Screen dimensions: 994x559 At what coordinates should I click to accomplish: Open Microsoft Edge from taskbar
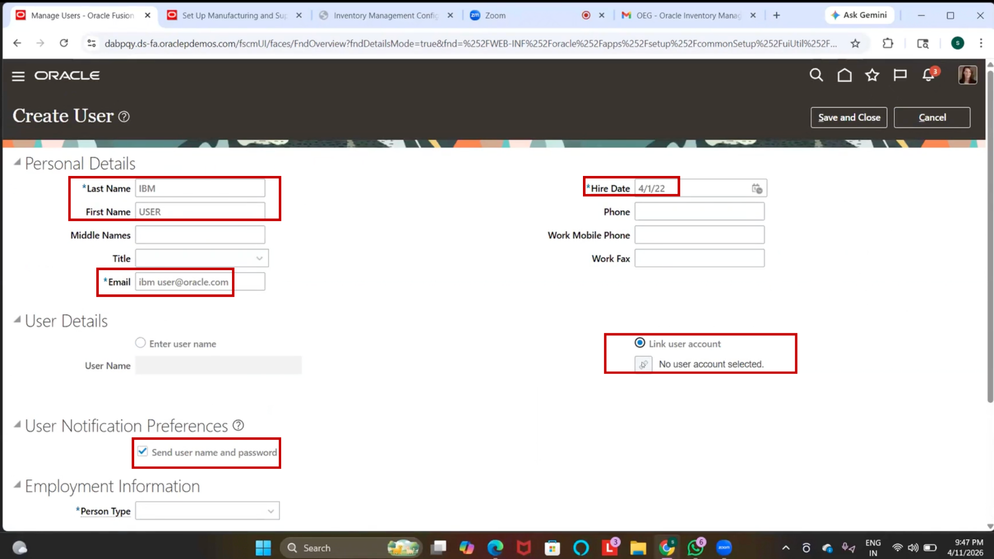(x=495, y=548)
